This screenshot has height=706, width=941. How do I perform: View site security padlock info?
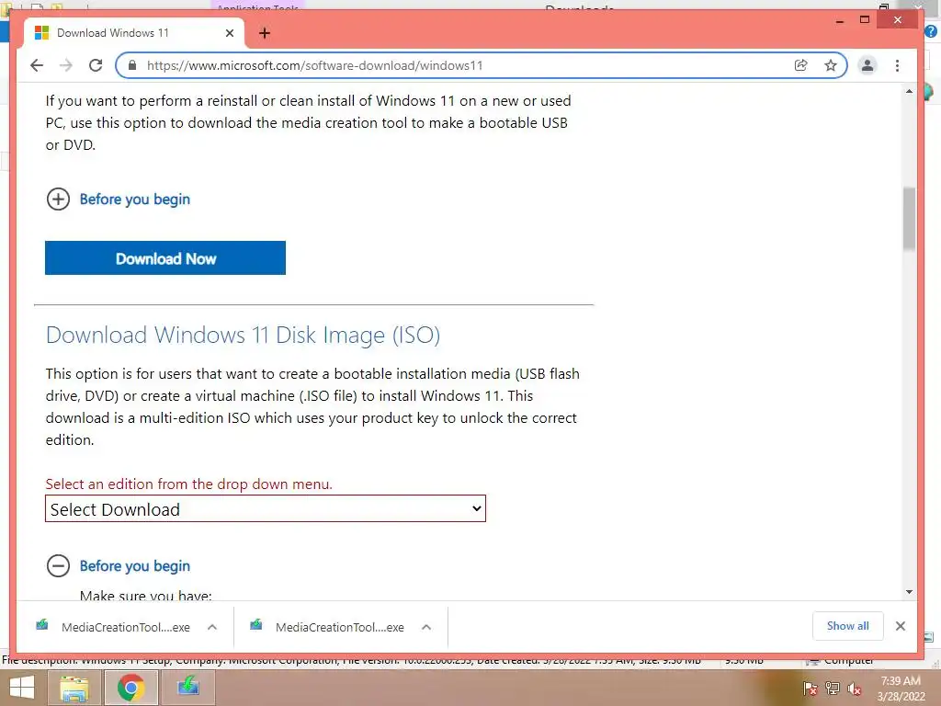[x=132, y=65]
